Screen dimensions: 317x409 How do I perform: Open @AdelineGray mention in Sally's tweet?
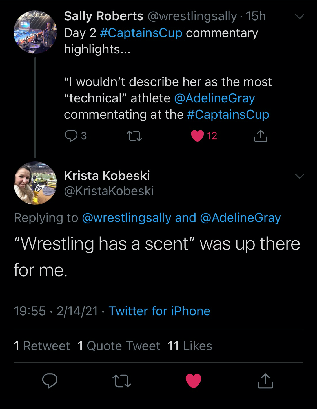[x=214, y=98]
